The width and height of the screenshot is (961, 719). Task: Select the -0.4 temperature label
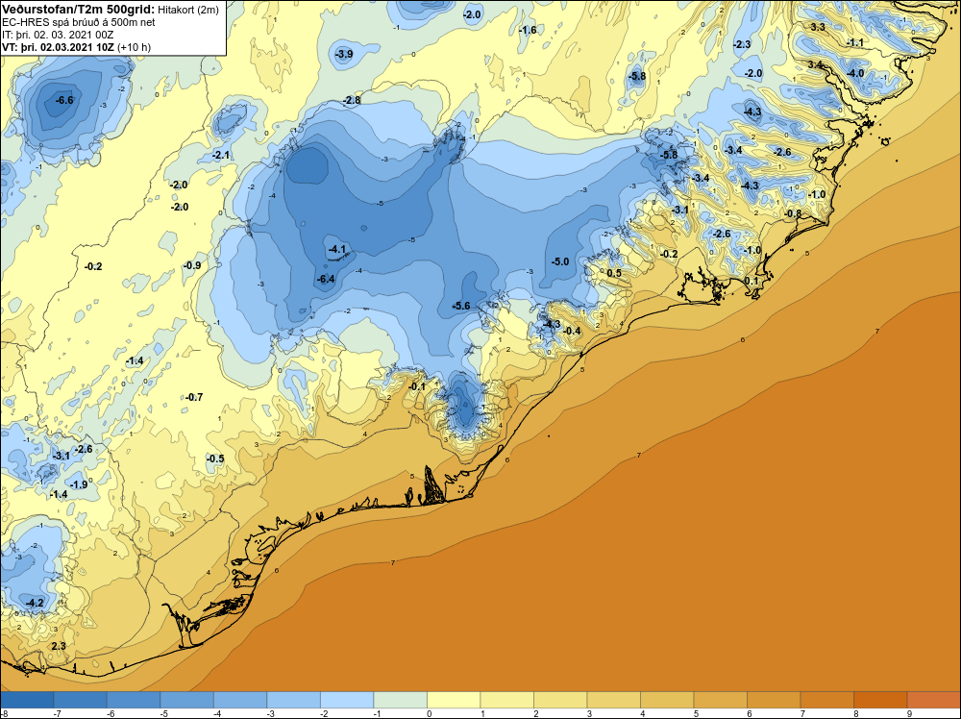(x=572, y=331)
